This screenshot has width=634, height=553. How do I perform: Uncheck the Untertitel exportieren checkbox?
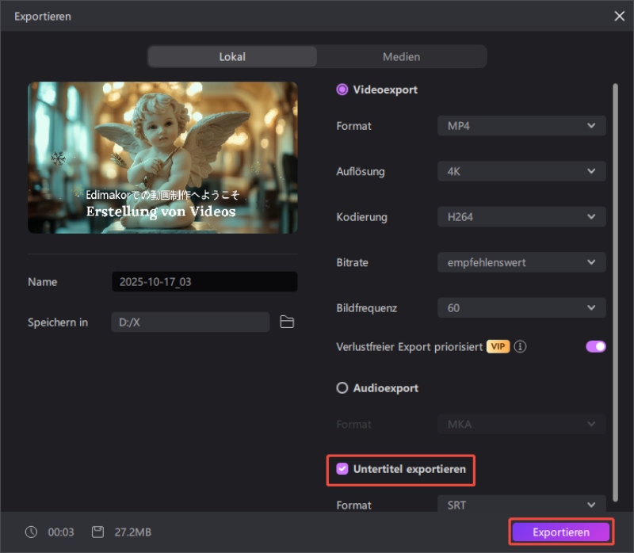click(342, 469)
